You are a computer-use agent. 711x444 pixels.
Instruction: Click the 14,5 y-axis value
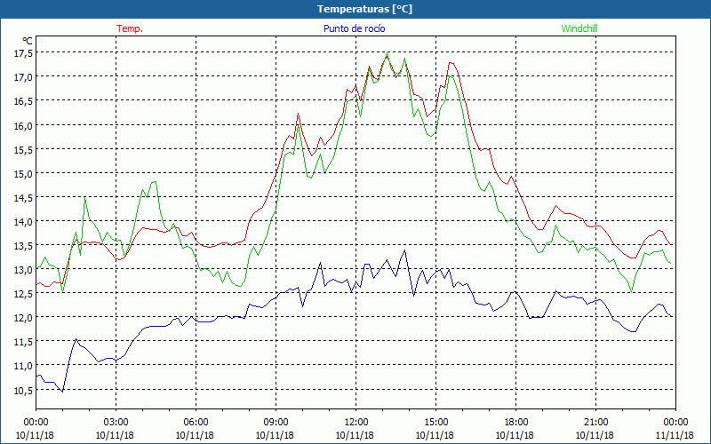point(23,198)
